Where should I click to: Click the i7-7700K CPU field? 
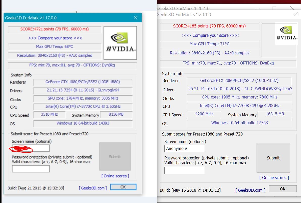(239, 106)
